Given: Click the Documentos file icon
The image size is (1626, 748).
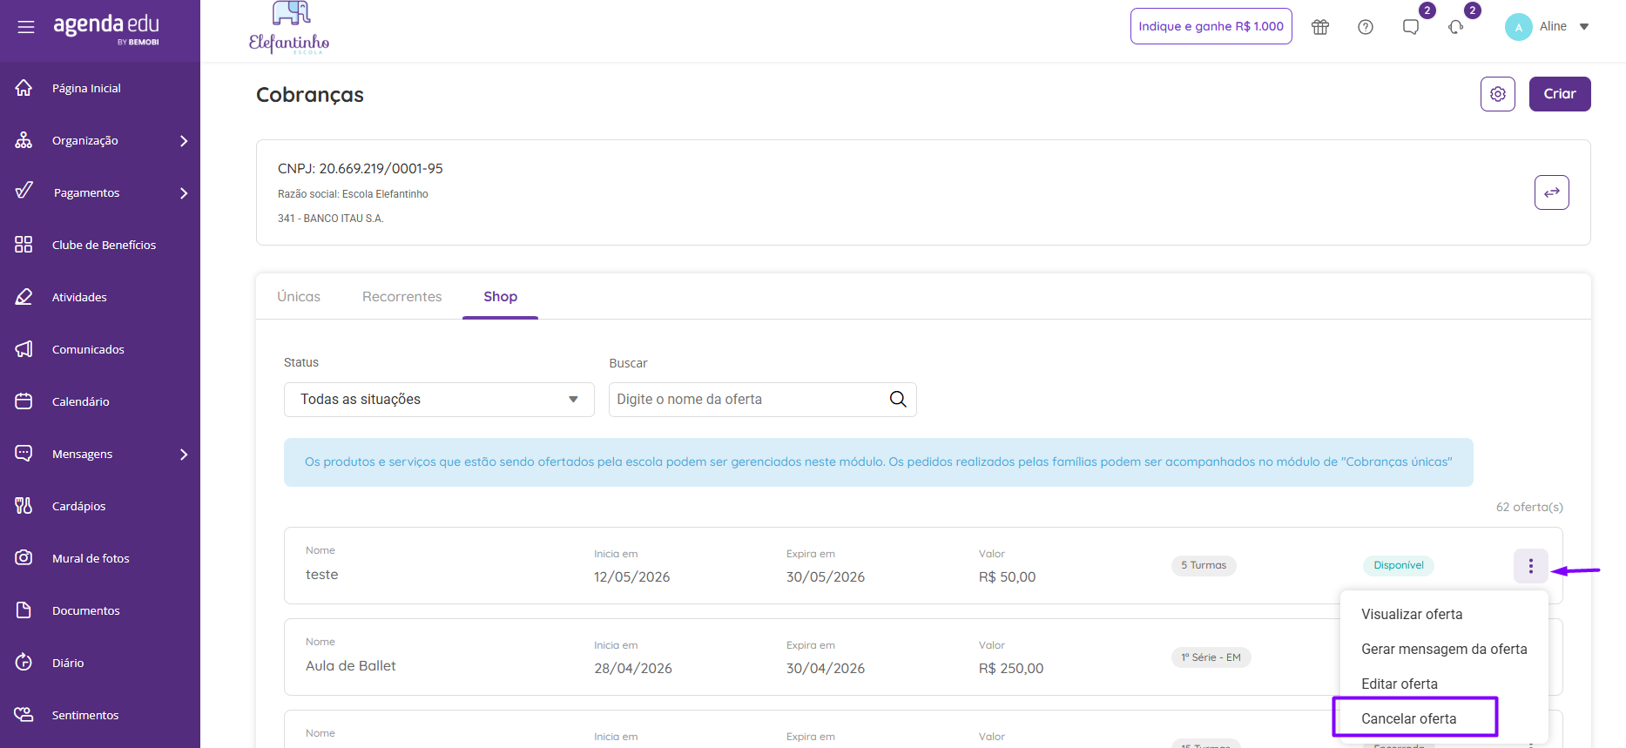Looking at the screenshot, I should (24, 610).
